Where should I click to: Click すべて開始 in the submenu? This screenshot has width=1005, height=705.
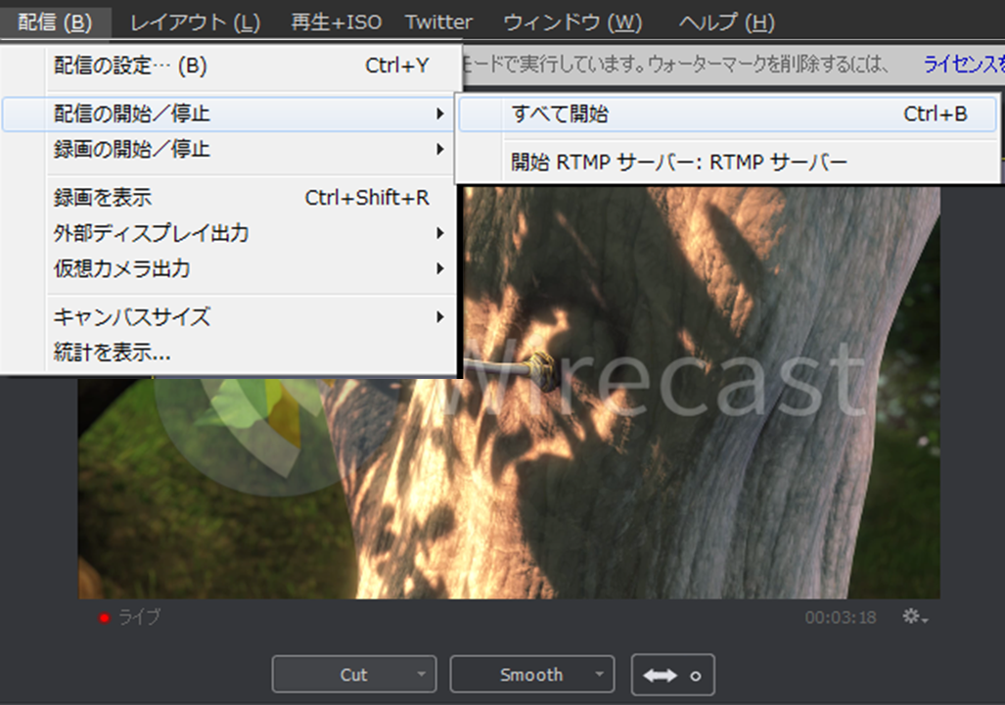click(x=727, y=115)
